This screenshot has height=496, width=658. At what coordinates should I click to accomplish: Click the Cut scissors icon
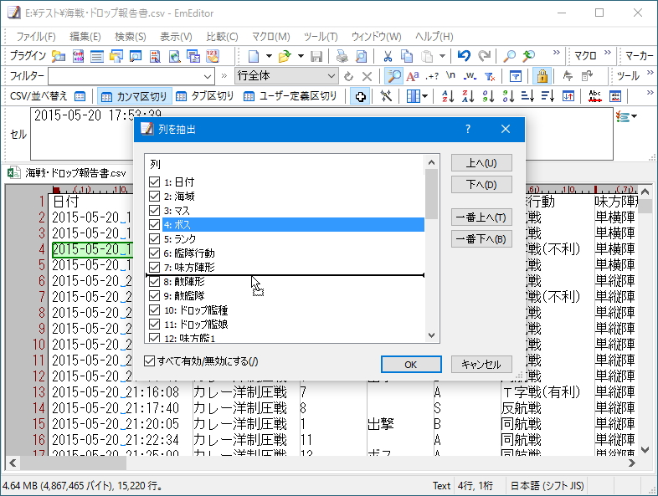(x=388, y=56)
